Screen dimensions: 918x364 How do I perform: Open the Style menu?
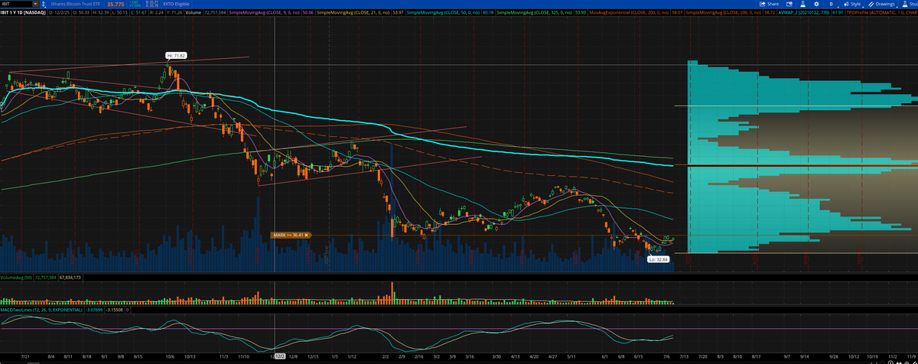851,4
